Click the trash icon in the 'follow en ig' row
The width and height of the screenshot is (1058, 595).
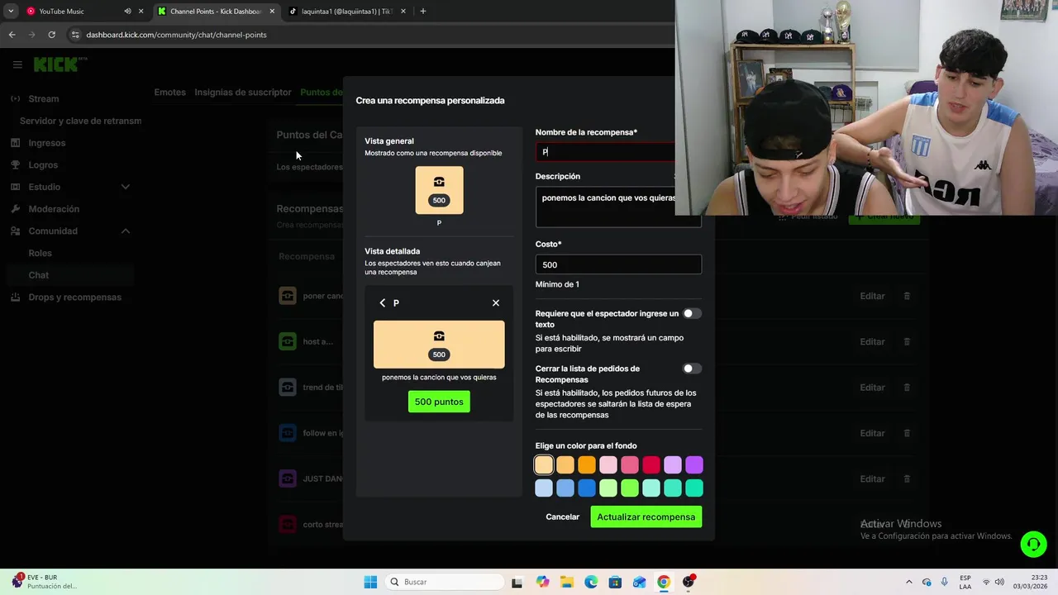click(907, 433)
